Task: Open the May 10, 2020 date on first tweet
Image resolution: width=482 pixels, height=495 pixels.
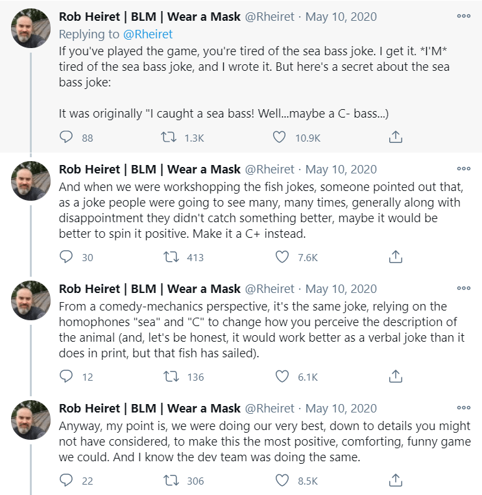Action: point(341,16)
